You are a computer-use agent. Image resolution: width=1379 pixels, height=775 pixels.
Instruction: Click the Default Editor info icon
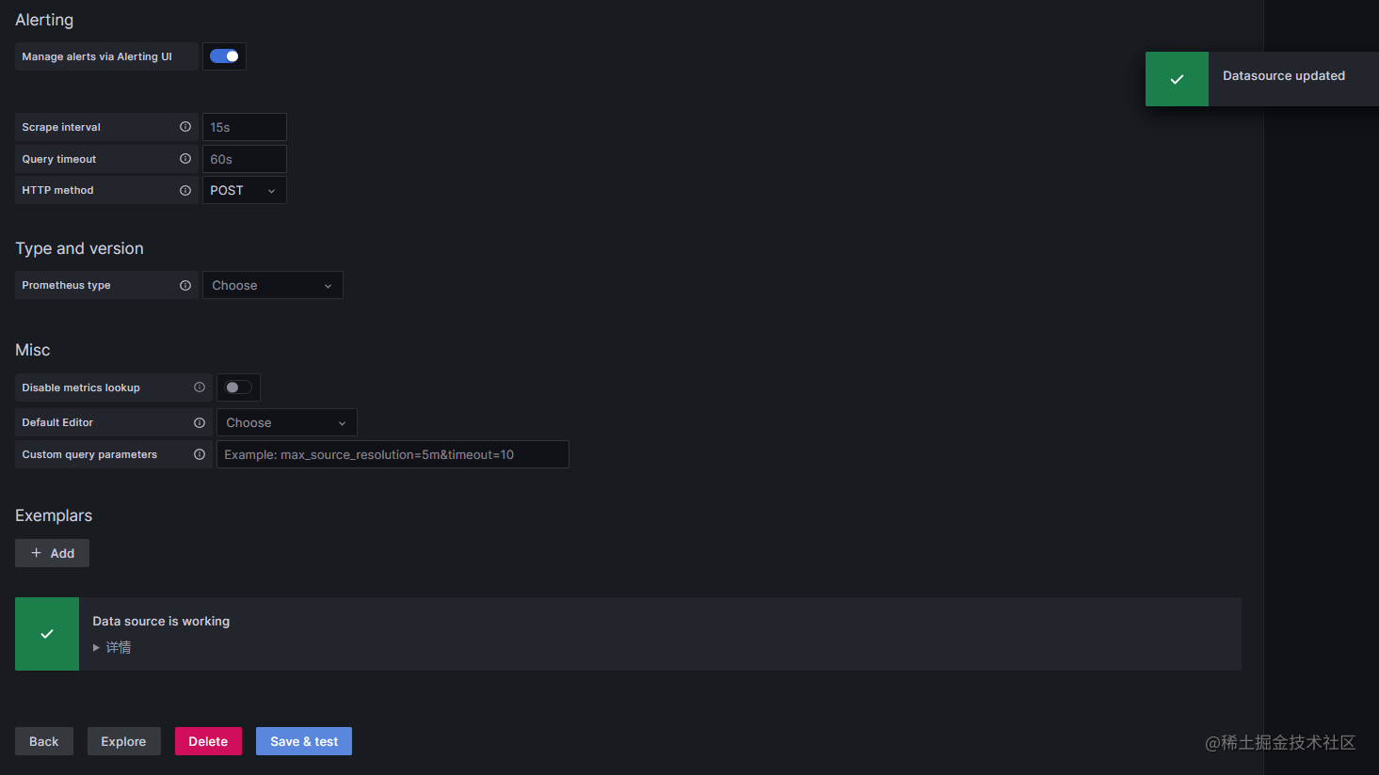199,422
